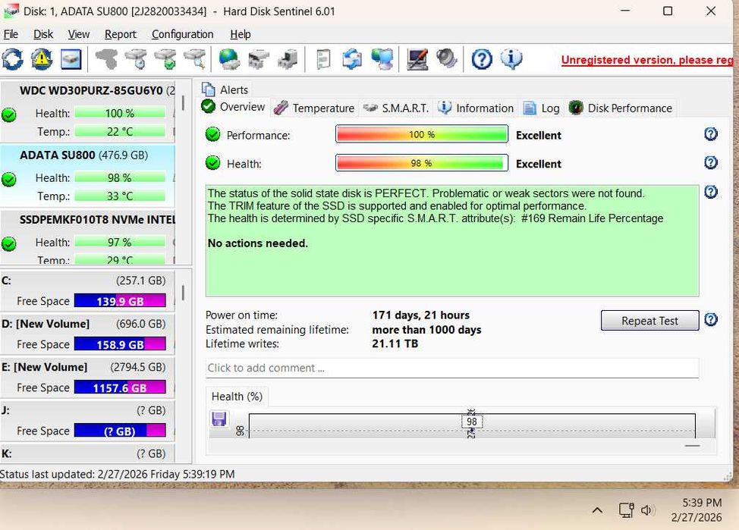Click the Health 98 % gradient bar
Screen dimensions: 739x530
point(422,163)
